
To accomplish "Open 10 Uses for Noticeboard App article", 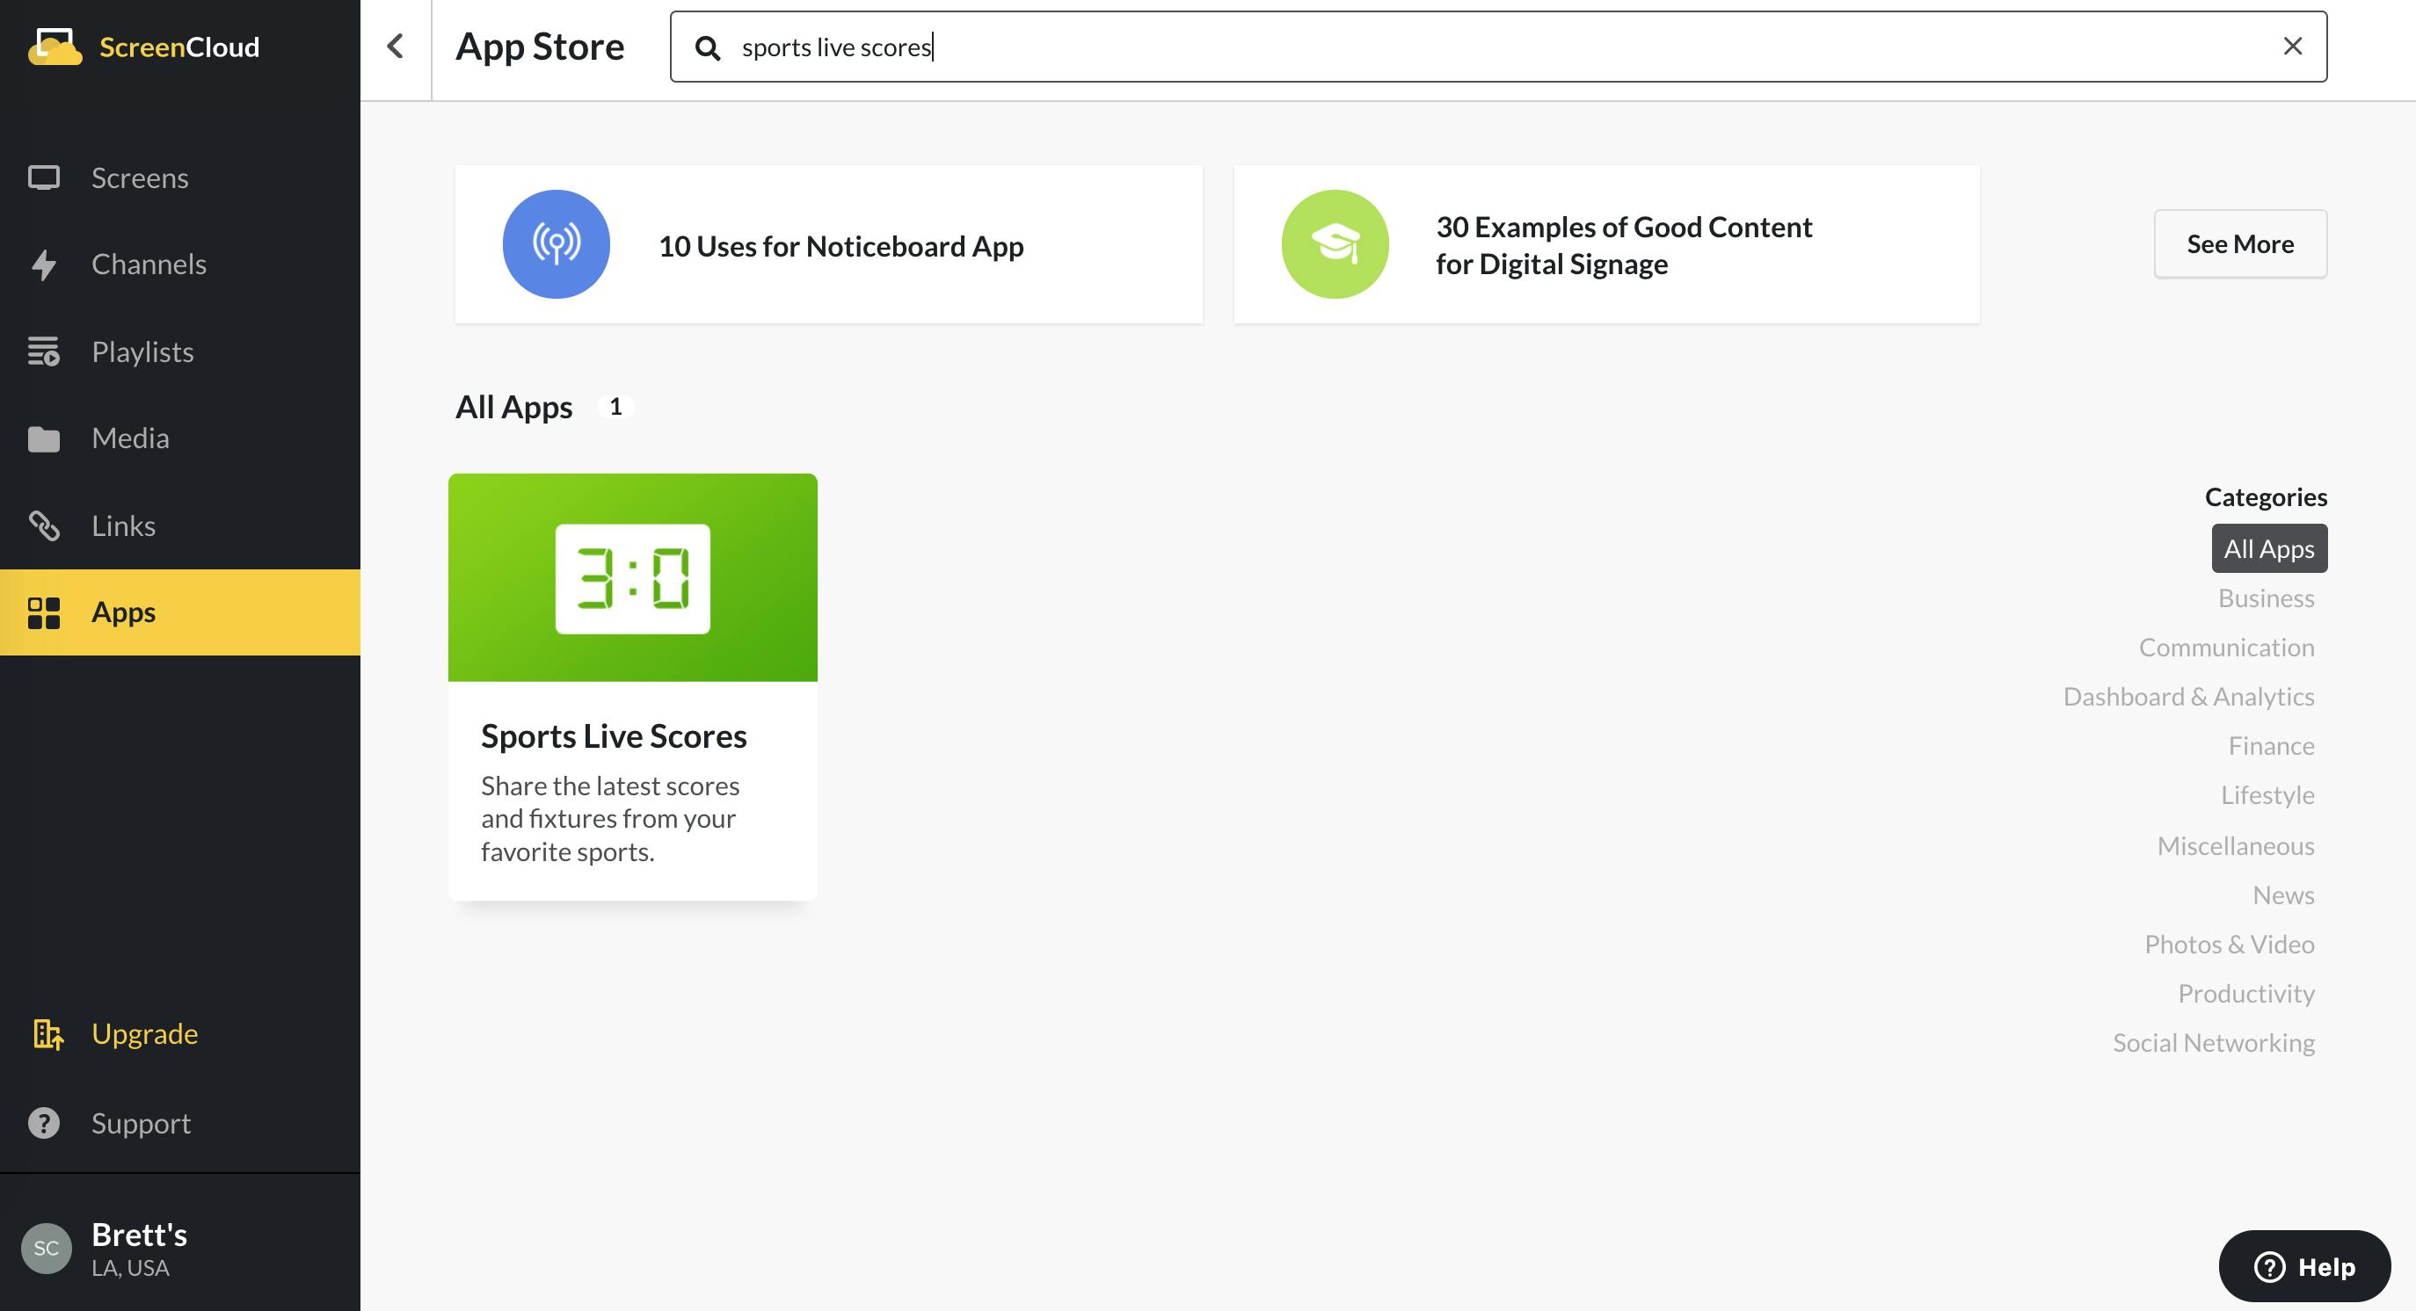I will point(828,244).
